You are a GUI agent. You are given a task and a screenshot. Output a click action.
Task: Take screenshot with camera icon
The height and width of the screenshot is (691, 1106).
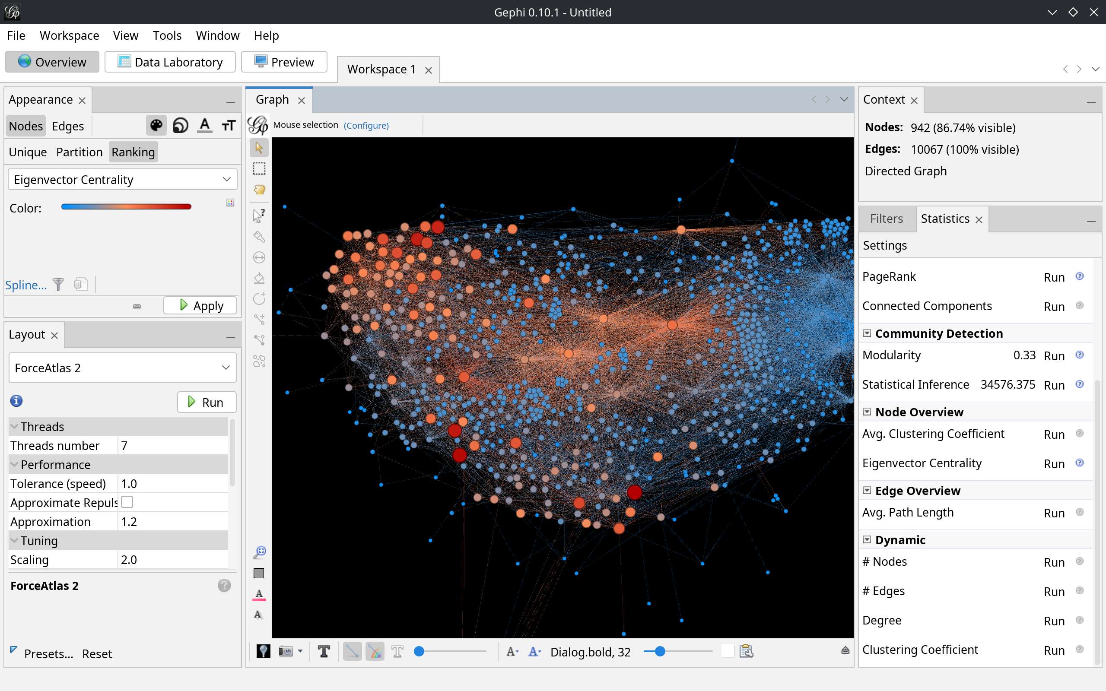pyautogui.click(x=286, y=651)
